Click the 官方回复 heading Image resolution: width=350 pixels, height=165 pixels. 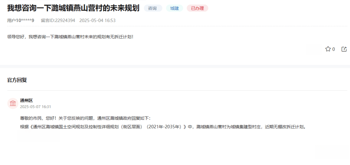point(17,80)
